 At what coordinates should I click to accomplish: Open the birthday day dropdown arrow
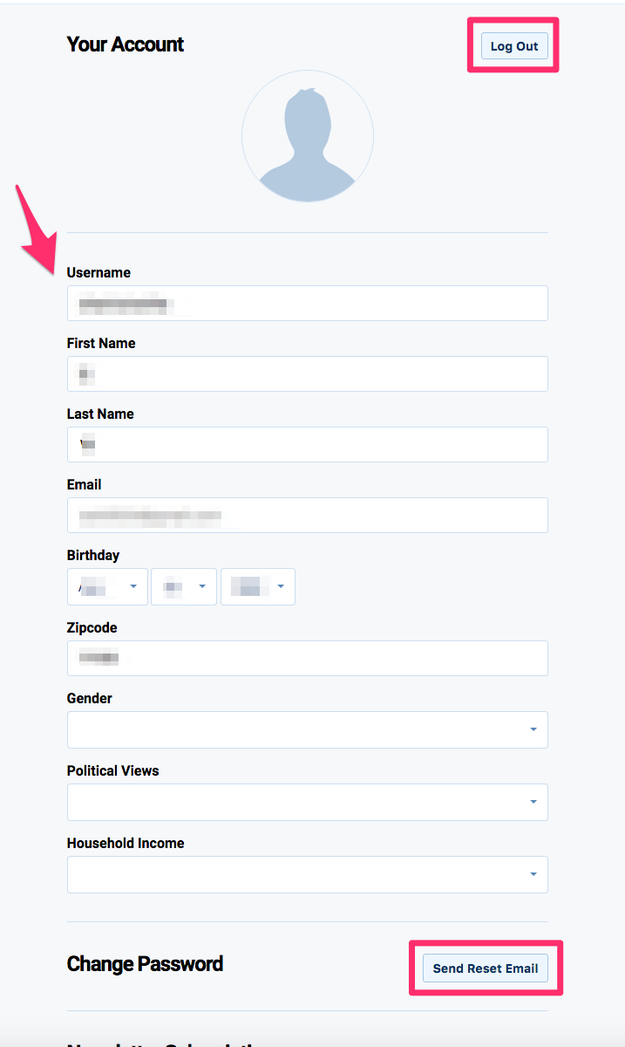click(202, 587)
